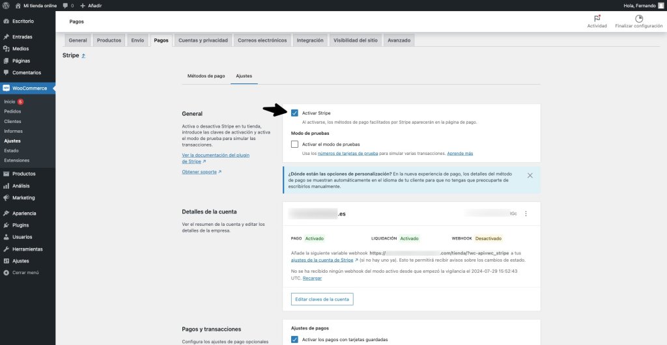The height and width of the screenshot is (345, 667).
Task: Open the WordPress logo menu
Action: click(x=6, y=5)
